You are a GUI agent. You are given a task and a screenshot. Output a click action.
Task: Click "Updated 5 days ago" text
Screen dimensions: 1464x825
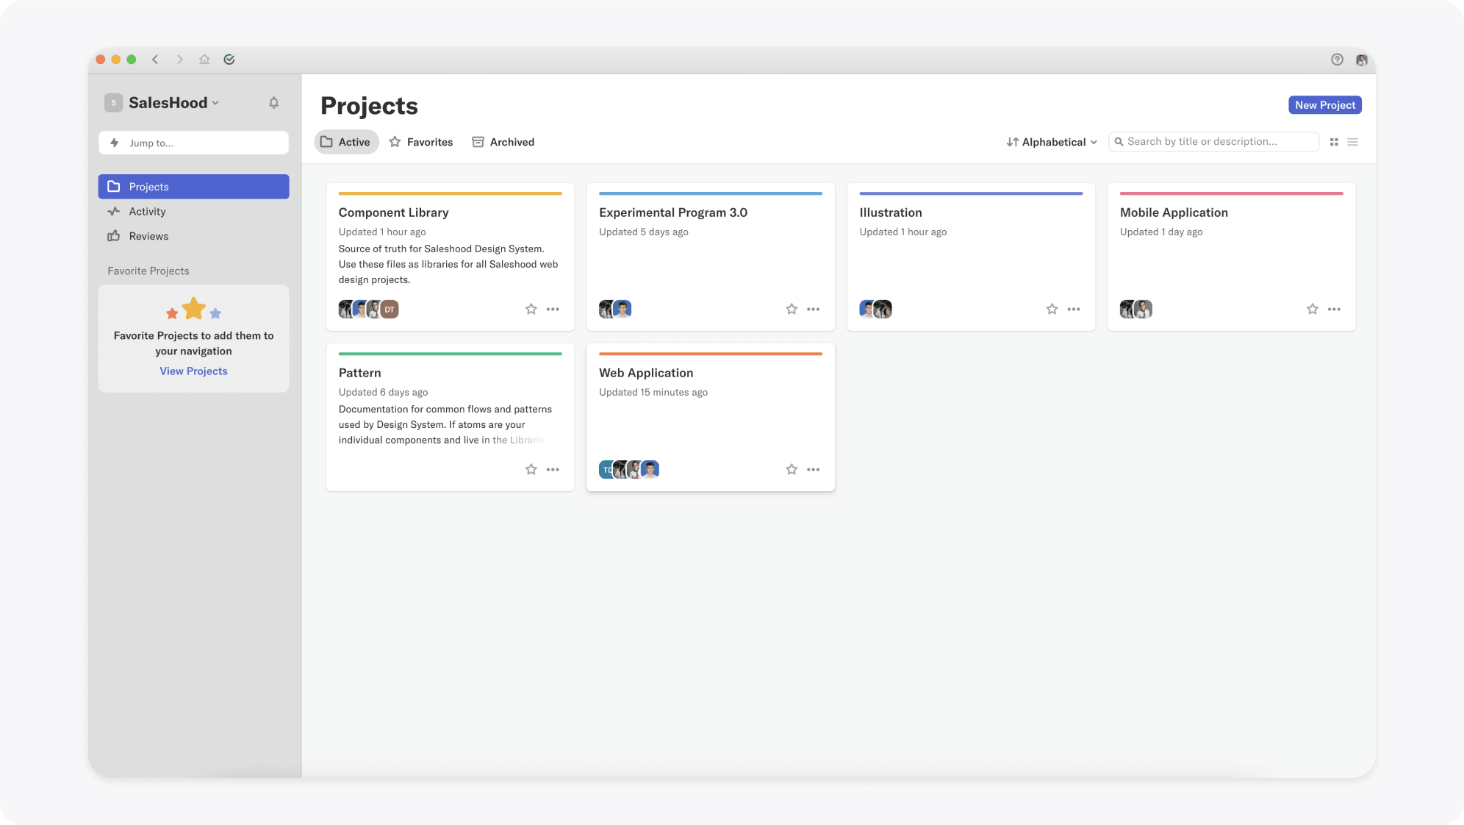(x=644, y=232)
